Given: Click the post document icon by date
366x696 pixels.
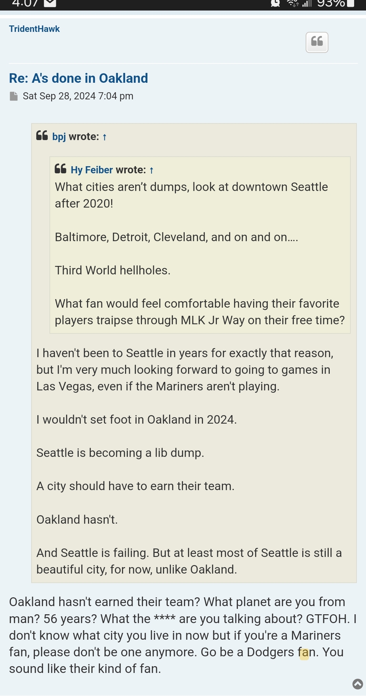Looking at the screenshot, I should [14, 96].
